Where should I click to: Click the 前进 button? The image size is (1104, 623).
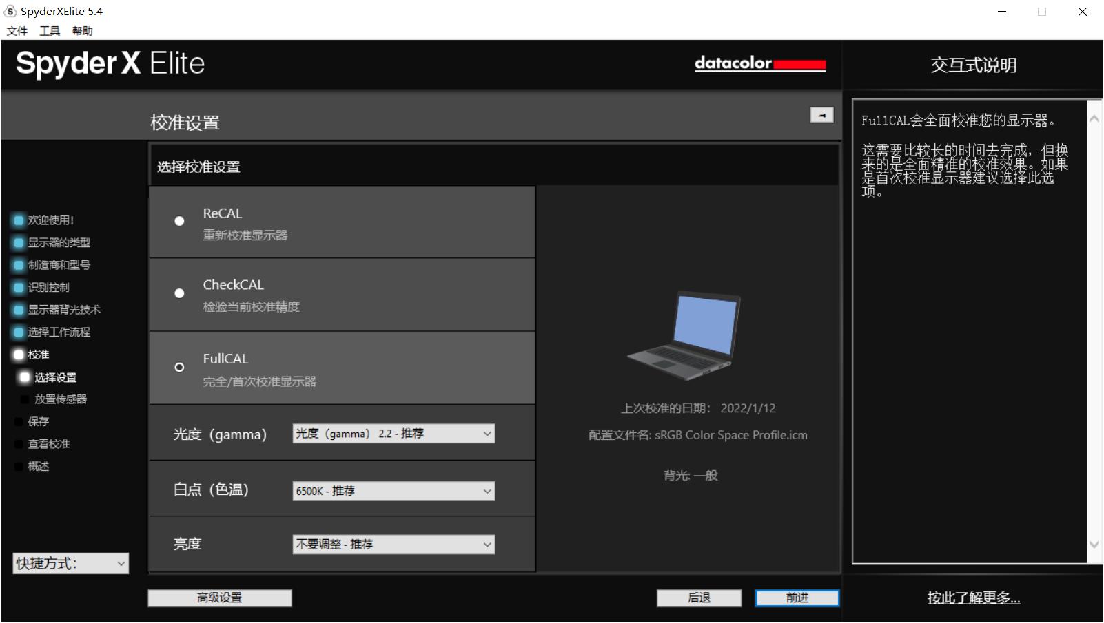(797, 598)
